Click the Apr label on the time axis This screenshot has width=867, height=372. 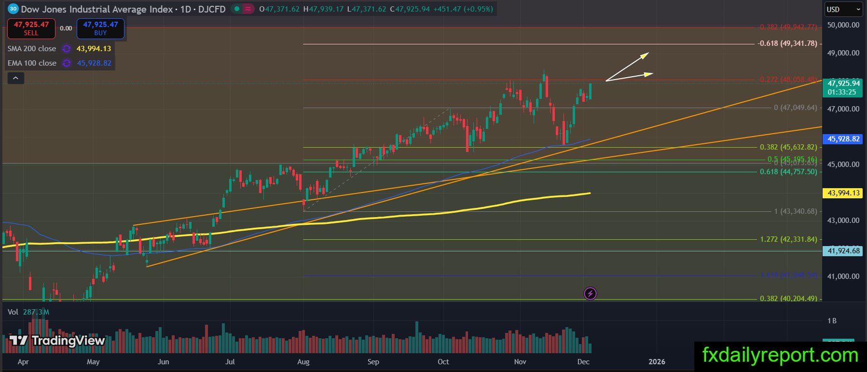tap(23, 362)
